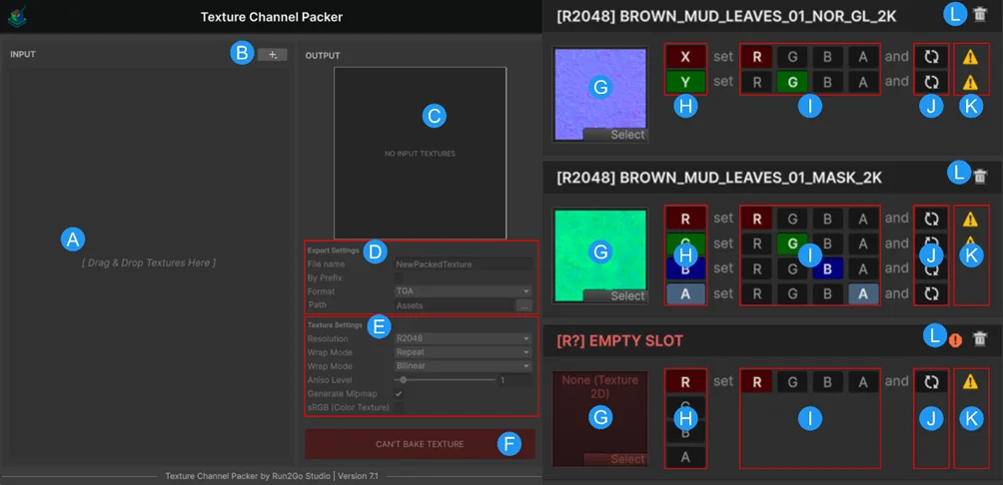Toggle the A source channel in MASK_2K slot
The width and height of the screenshot is (1003, 485).
click(685, 293)
